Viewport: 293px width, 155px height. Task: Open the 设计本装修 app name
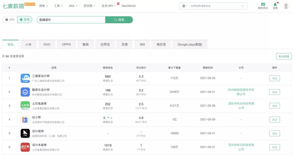pyautogui.click(x=39, y=145)
